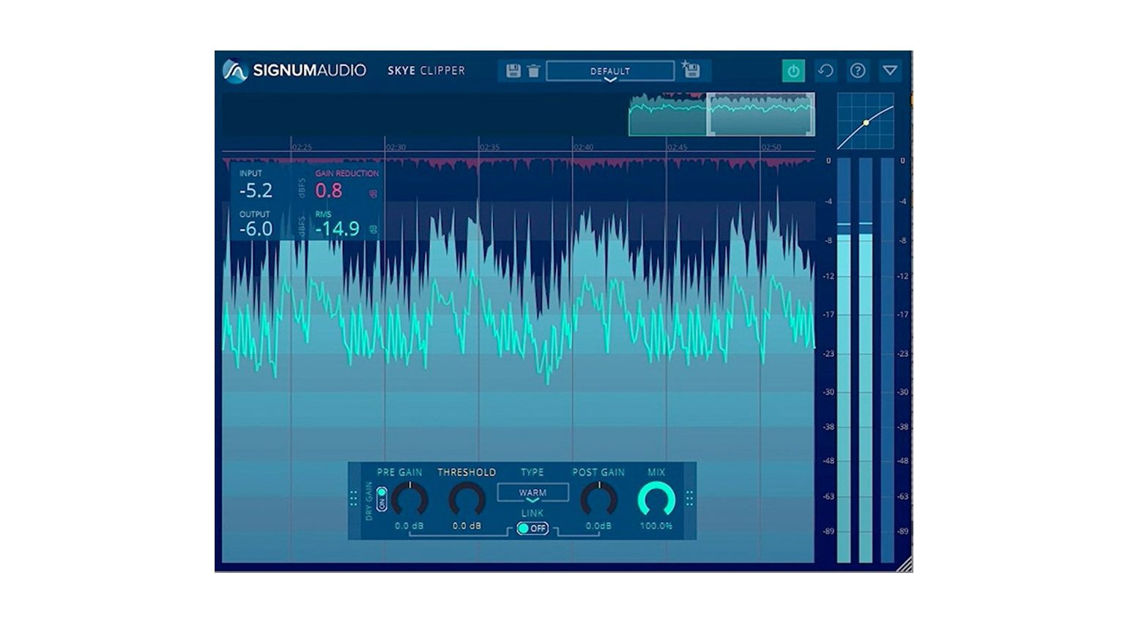Click the 02:25 timeline marker
This screenshot has height=622, width=1128.
tap(302, 147)
